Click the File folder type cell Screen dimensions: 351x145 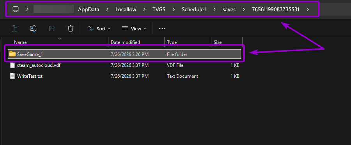click(177, 54)
